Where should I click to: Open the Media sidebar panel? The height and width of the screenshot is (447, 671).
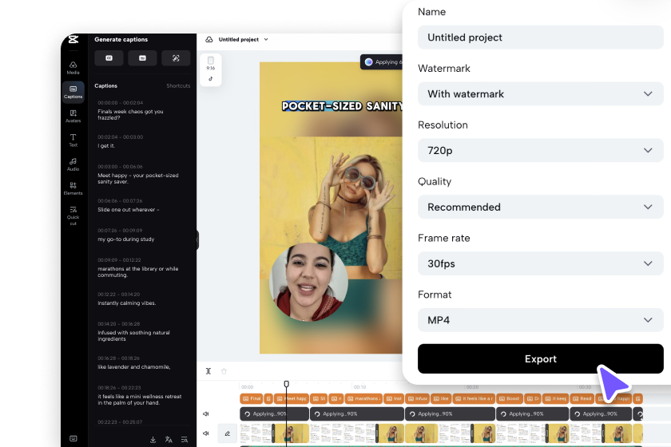click(x=73, y=68)
